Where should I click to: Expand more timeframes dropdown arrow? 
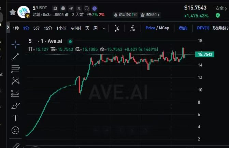pyautogui.click(x=104, y=28)
